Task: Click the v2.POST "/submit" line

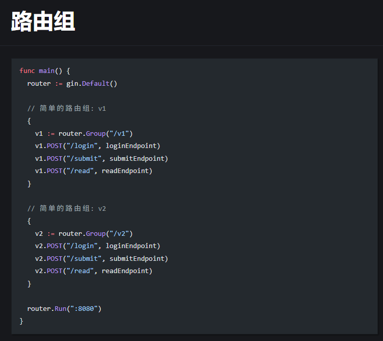Action: (101, 258)
